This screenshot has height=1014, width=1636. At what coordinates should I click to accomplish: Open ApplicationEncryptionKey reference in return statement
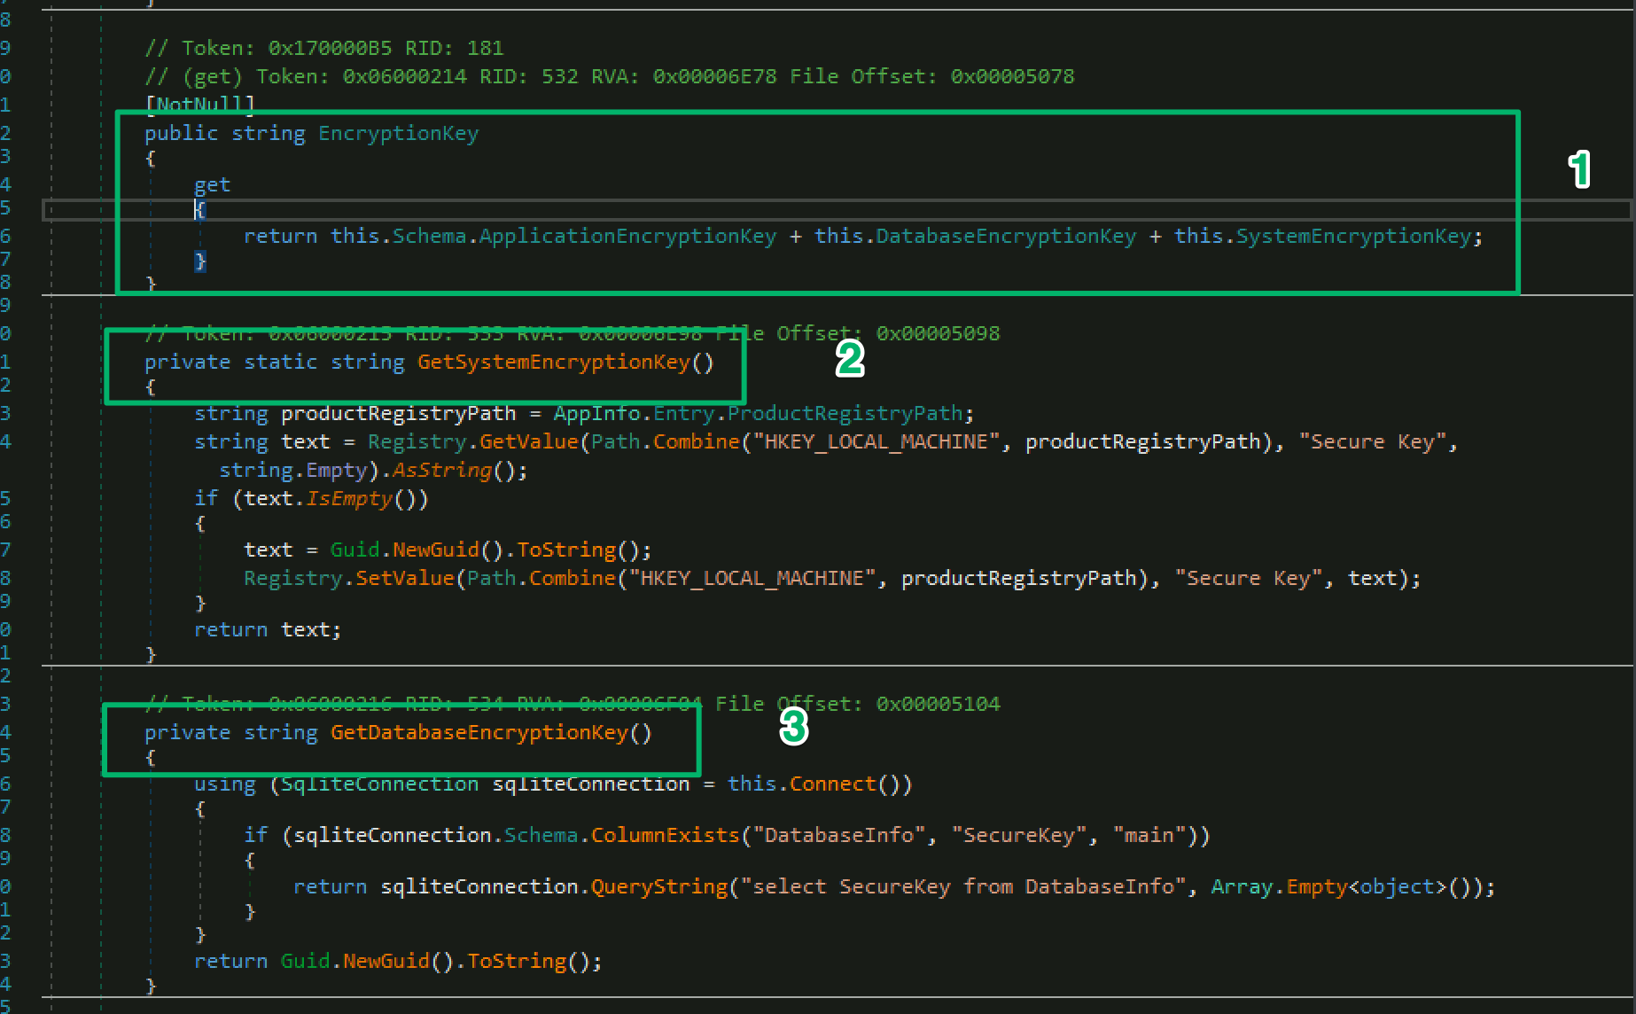[627, 237]
